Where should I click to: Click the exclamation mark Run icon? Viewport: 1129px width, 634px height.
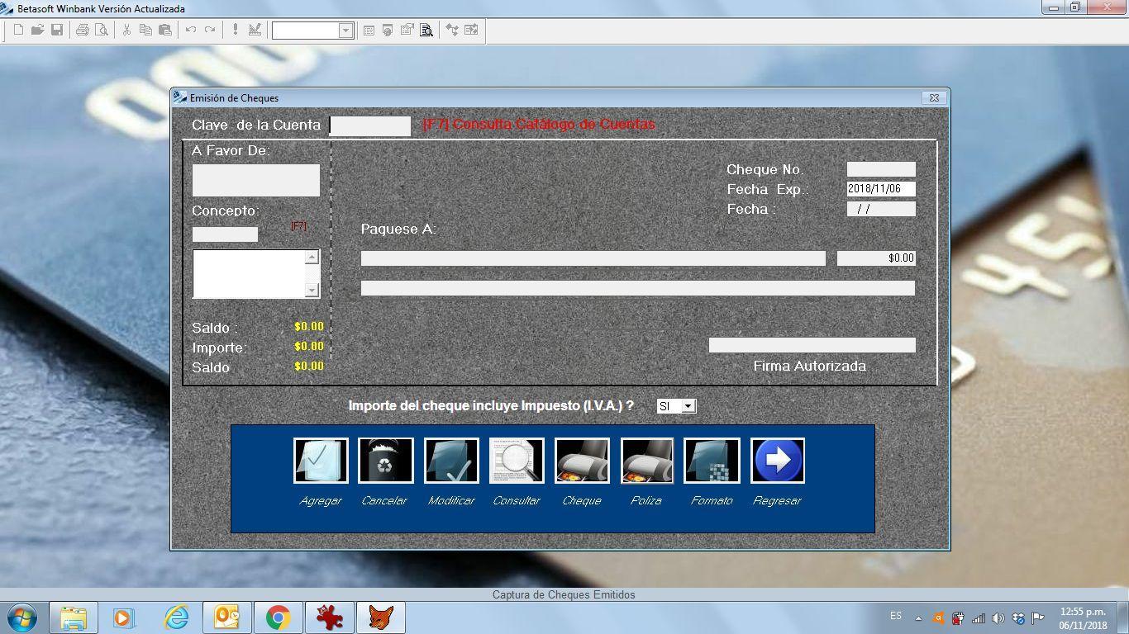(x=235, y=30)
